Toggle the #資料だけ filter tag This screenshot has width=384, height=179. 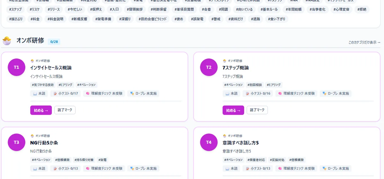pyautogui.click(x=236, y=19)
